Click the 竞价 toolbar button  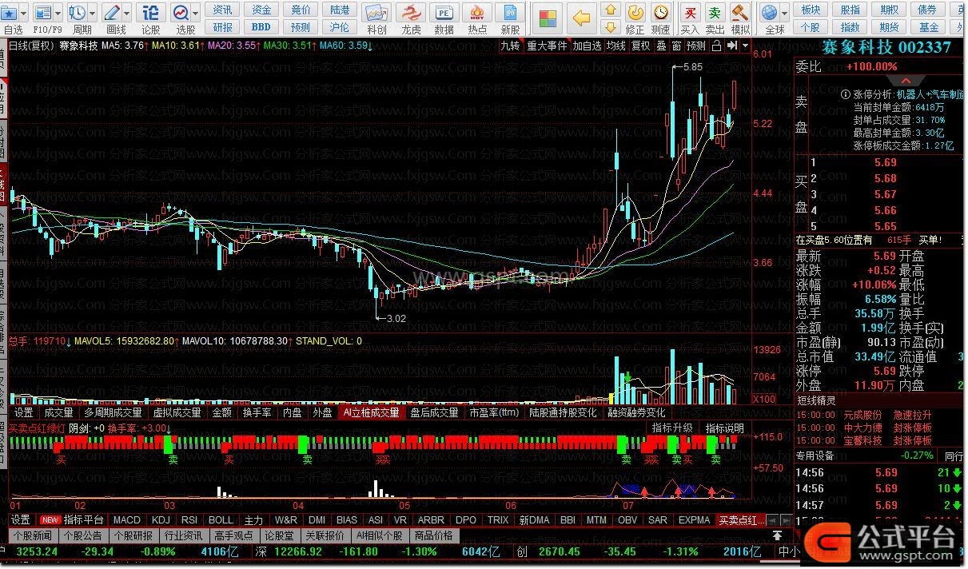(301, 10)
